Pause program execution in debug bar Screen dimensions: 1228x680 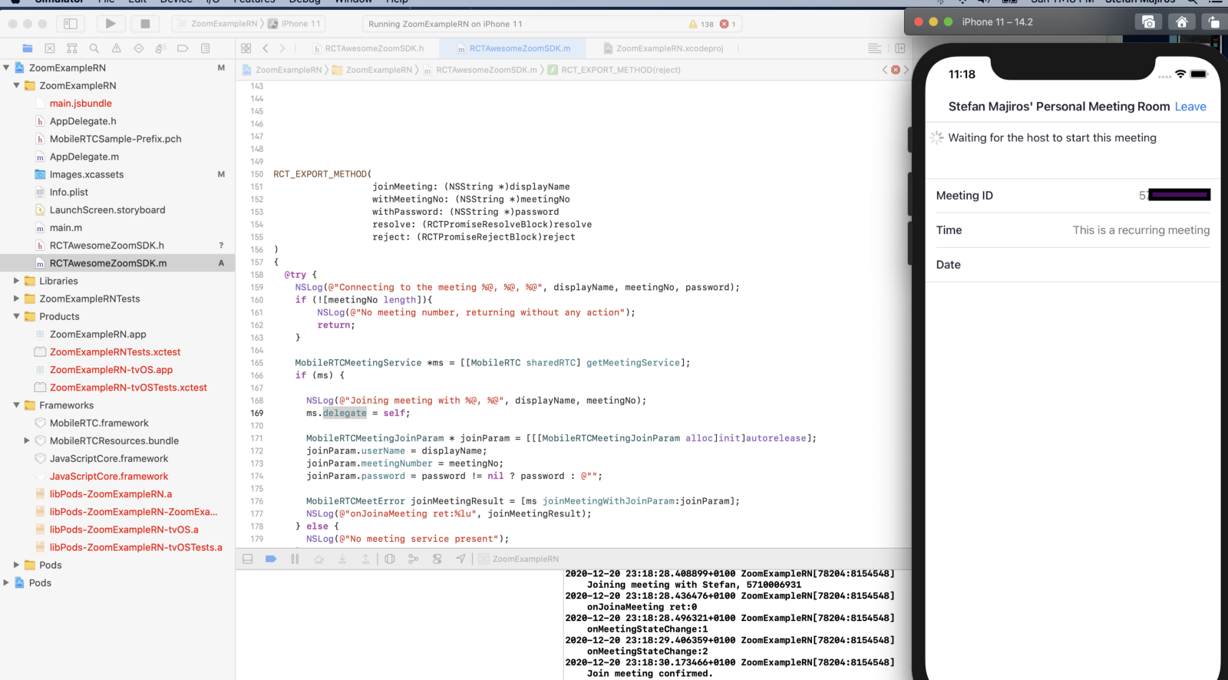[x=295, y=559]
